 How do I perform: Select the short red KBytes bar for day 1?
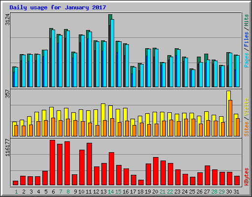pos(15,183)
